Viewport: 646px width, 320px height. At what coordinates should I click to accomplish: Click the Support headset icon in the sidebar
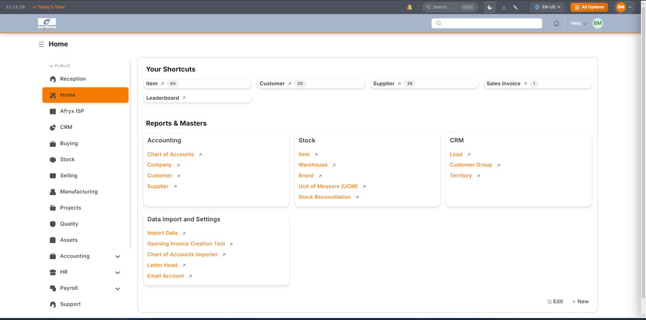click(53, 304)
